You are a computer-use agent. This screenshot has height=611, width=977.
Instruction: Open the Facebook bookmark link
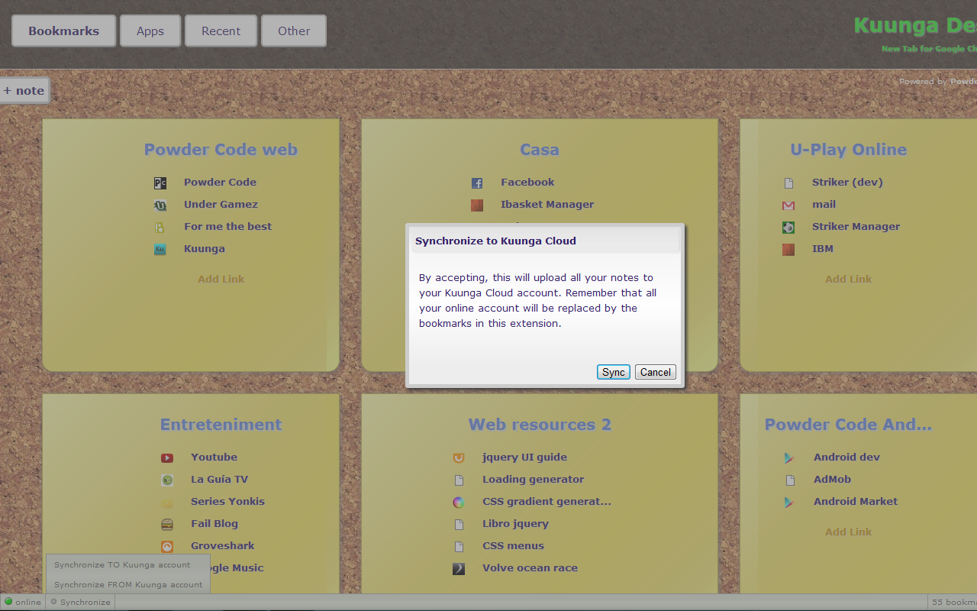point(527,183)
